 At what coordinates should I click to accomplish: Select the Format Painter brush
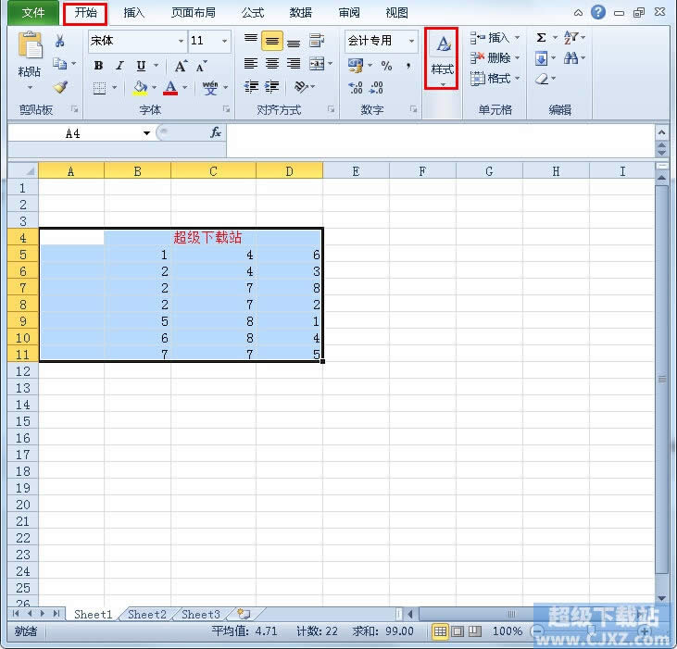pos(60,87)
